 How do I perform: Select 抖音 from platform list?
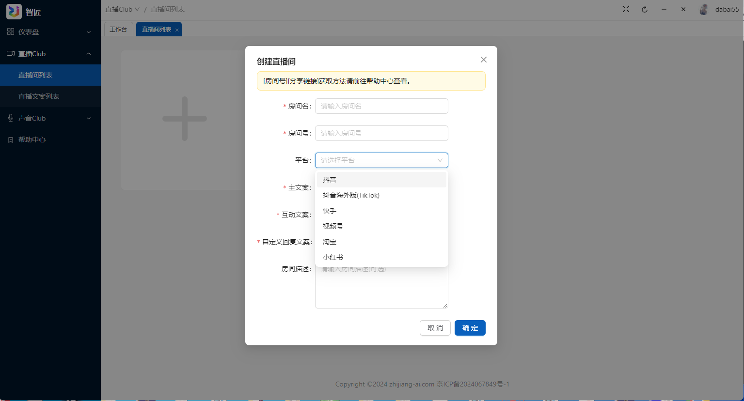coord(330,180)
